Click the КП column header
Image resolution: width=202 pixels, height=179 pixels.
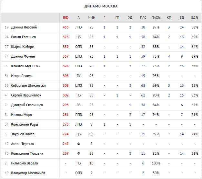[x=169, y=17]
